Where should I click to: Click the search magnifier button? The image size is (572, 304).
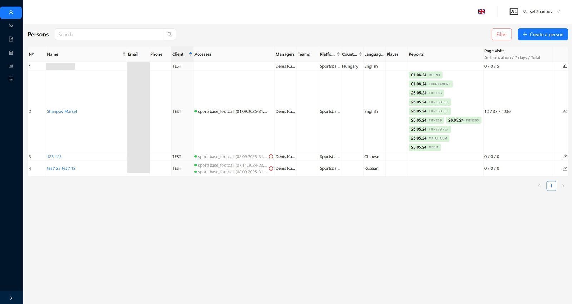pyautogui.click(x=170, y=34)
